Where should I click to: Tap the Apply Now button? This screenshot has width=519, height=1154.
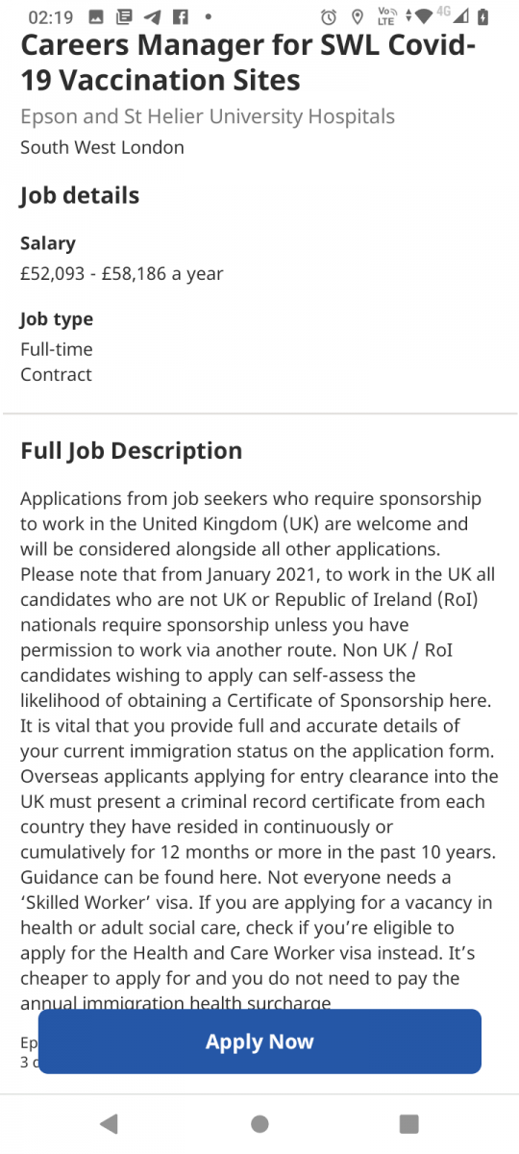[x=259, y=1041]
